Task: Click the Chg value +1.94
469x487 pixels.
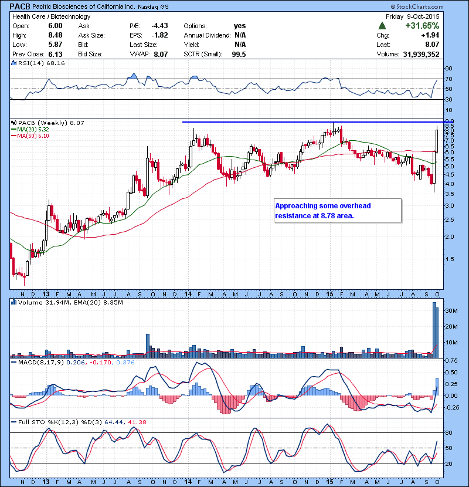Action: tap(430, 35)
